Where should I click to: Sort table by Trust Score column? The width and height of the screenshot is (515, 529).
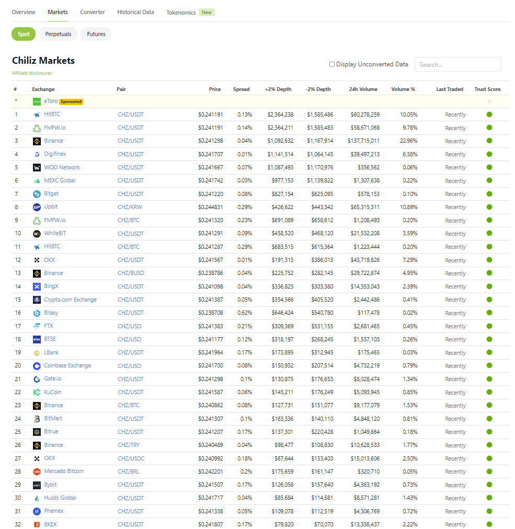487,89
